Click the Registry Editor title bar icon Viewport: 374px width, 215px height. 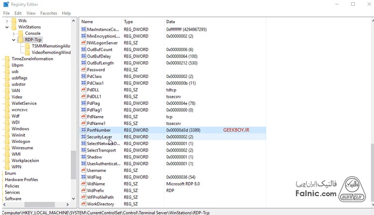[x=5, y=4]
